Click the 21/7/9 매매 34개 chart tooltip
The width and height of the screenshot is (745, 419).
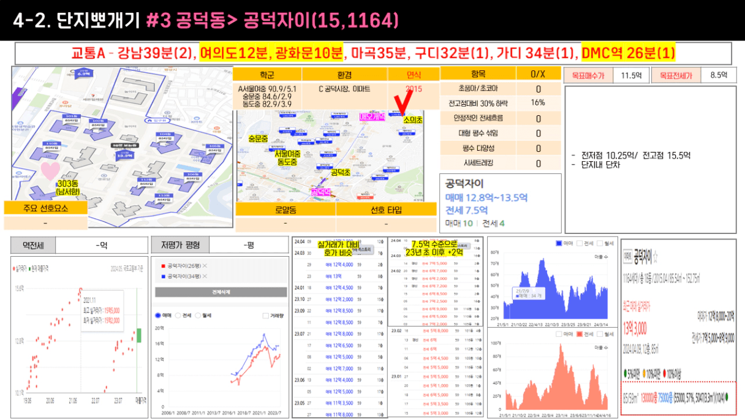point(529,293)
